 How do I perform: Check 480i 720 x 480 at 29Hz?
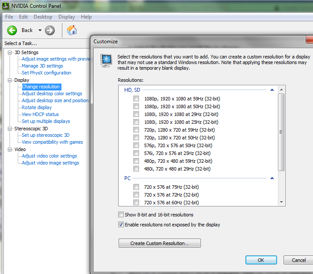click(x=136, y=169)
